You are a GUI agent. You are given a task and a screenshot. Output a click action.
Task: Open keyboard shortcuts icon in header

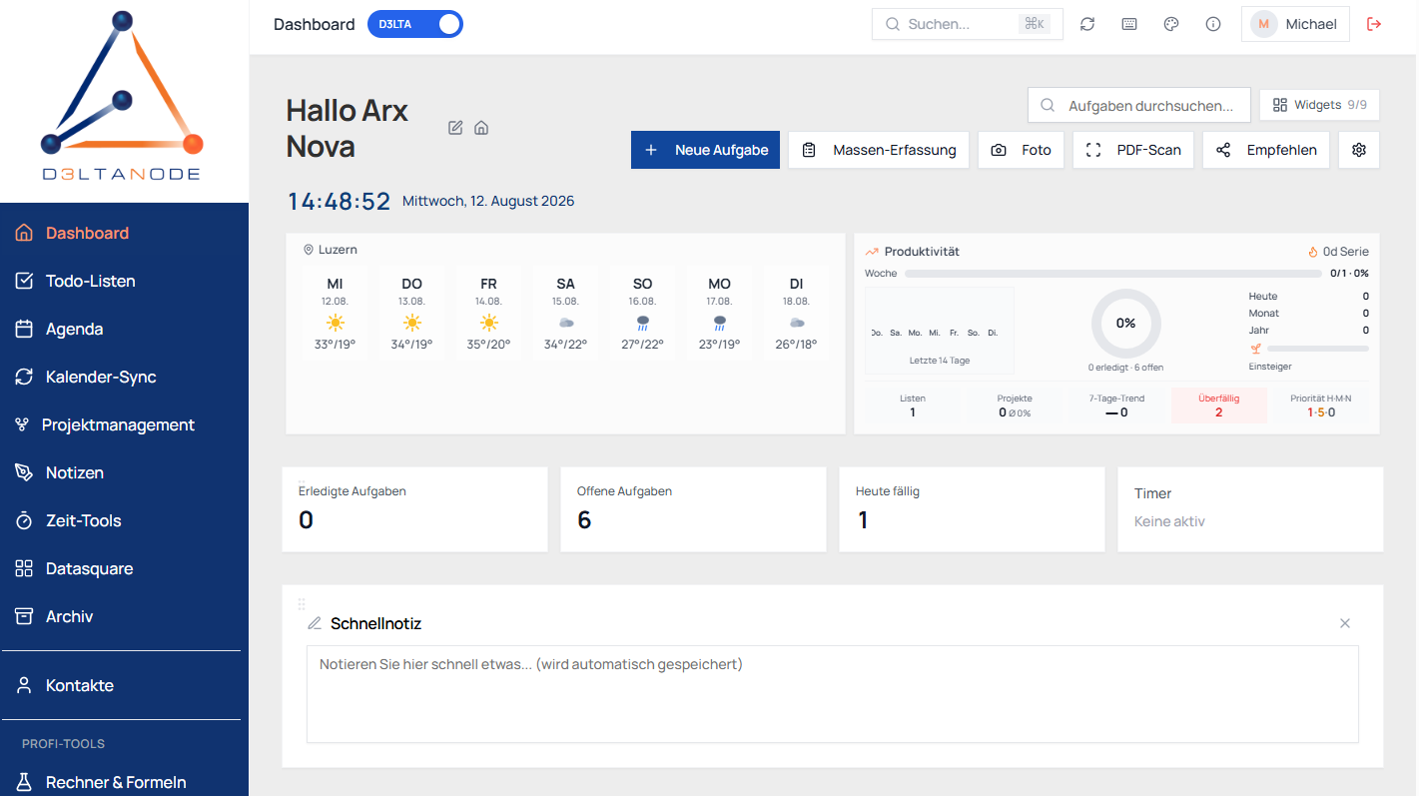pos(1129,24)
